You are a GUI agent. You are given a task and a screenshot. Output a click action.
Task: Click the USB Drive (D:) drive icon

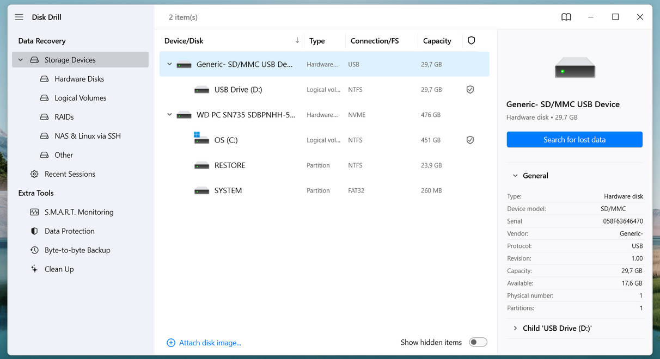[202, 90]
